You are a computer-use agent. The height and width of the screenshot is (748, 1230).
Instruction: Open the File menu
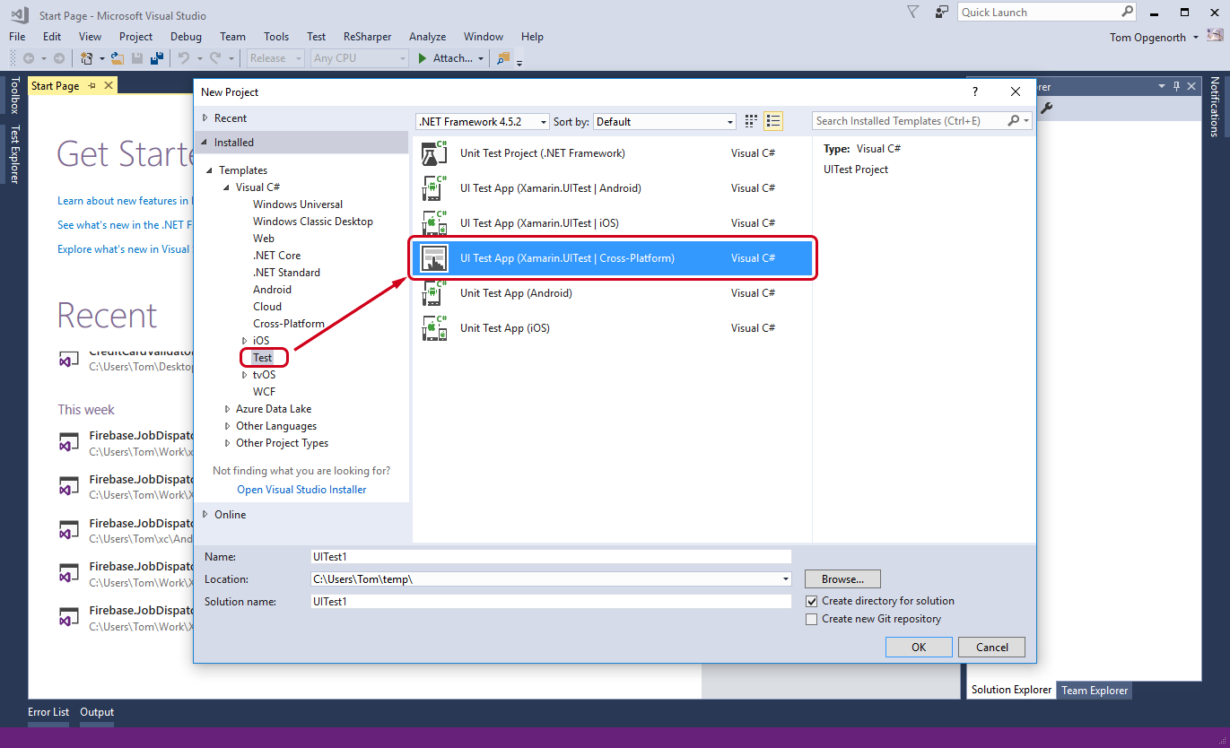point(17,37)
